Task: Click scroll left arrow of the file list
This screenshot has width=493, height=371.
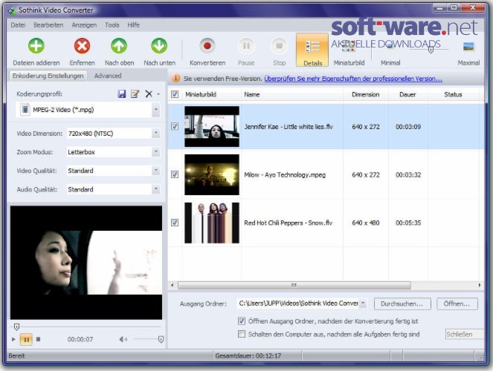Action: tap(172, 285)
